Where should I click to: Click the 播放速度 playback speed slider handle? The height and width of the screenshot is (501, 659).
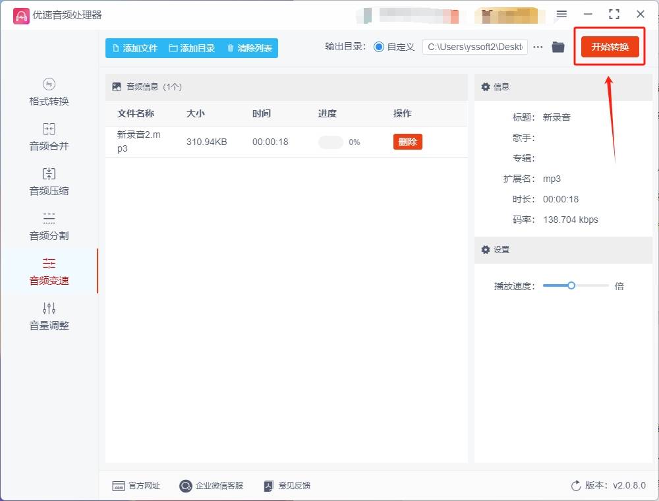[571, 285]
